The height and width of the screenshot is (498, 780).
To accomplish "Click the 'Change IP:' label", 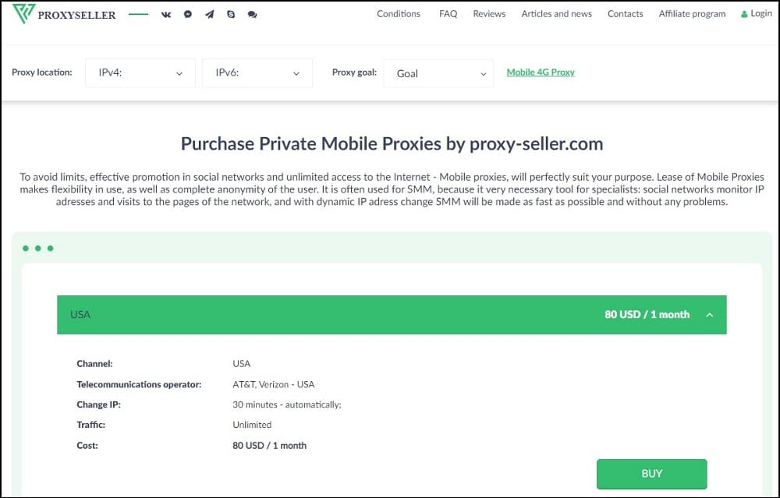I will (98, 405).
